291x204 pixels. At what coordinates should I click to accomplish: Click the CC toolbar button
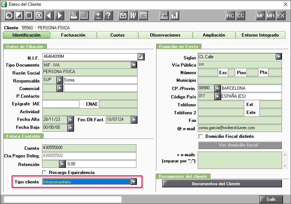click(x=241, y=15)
